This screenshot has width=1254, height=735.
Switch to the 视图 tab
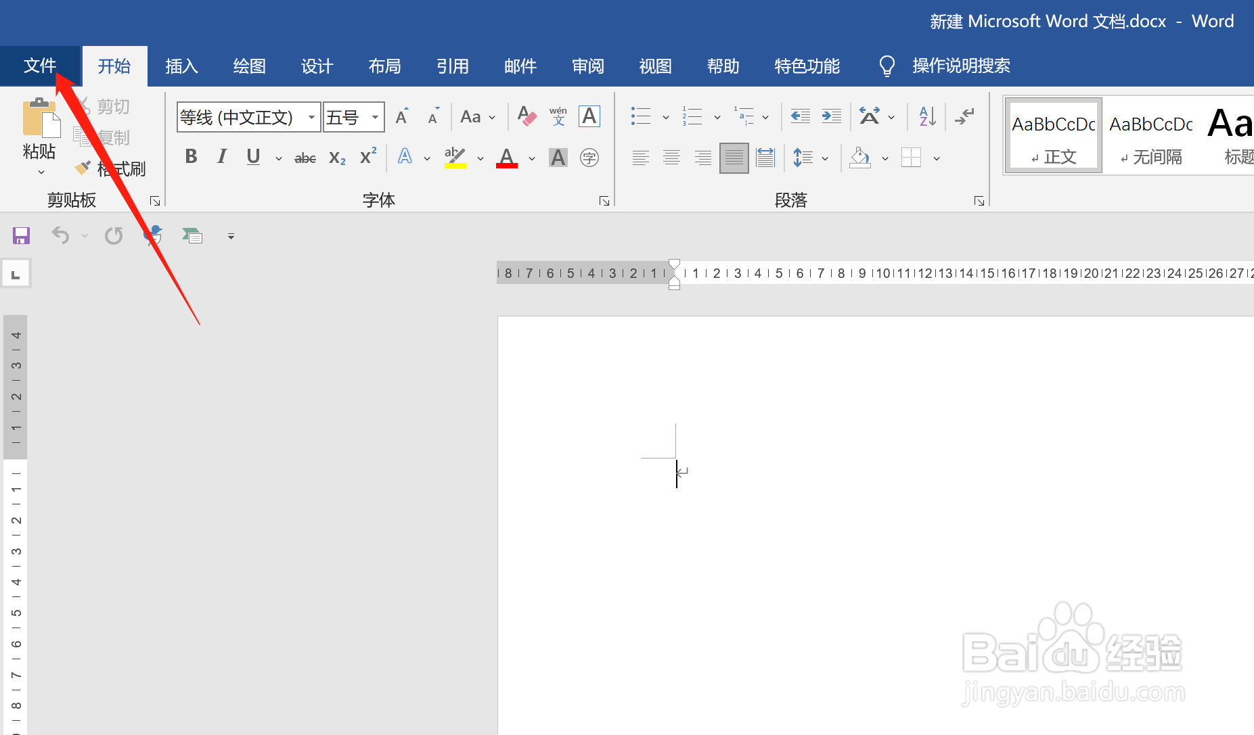pyautogui.click(x=655, y=66)
